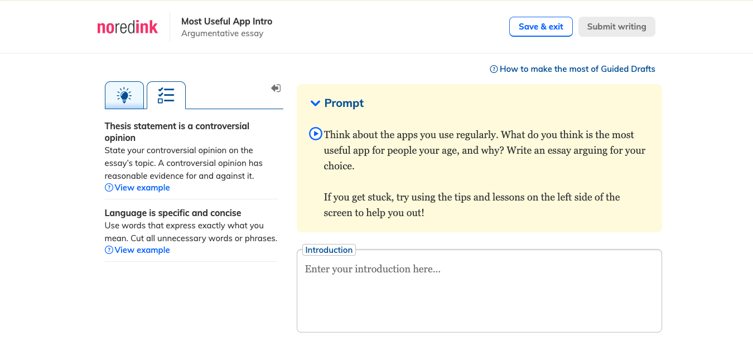Click the NoRedInk logo
This screenshot has height=347, width=753.
point(128,27)
